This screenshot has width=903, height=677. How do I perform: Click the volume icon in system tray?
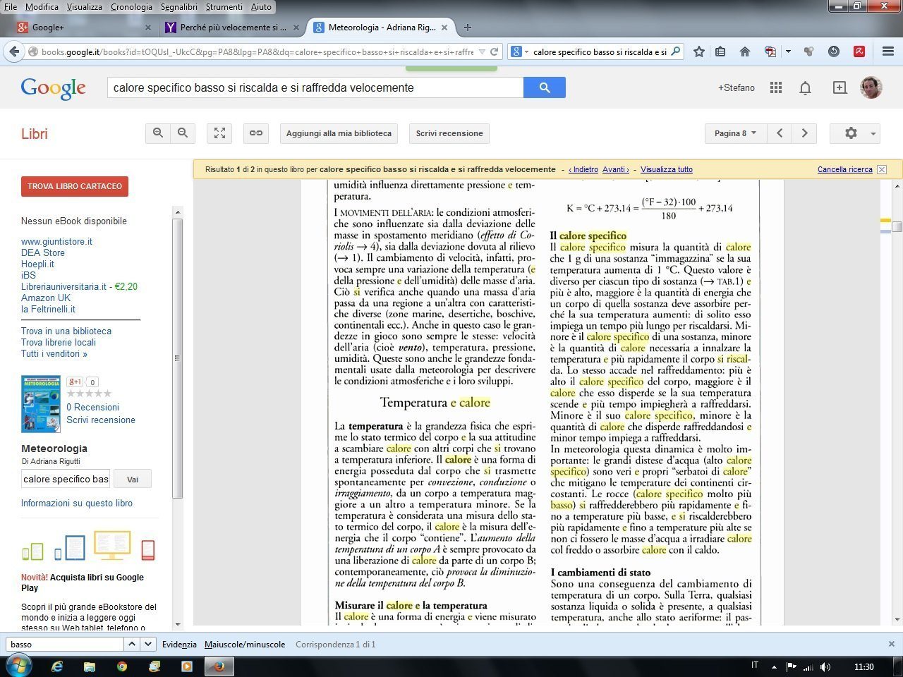tap(825, 666)
